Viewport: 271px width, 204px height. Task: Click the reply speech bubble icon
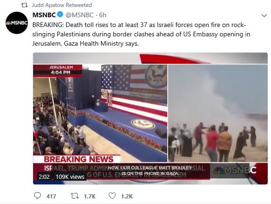click(37, 196)
